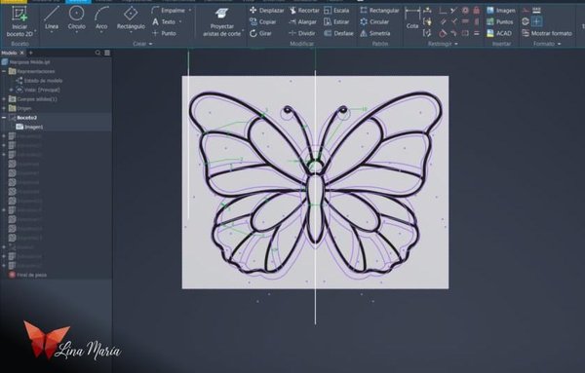Switch to the Modelo browser tab
Viewport: 585px width, 373px height.
point(9,53)
